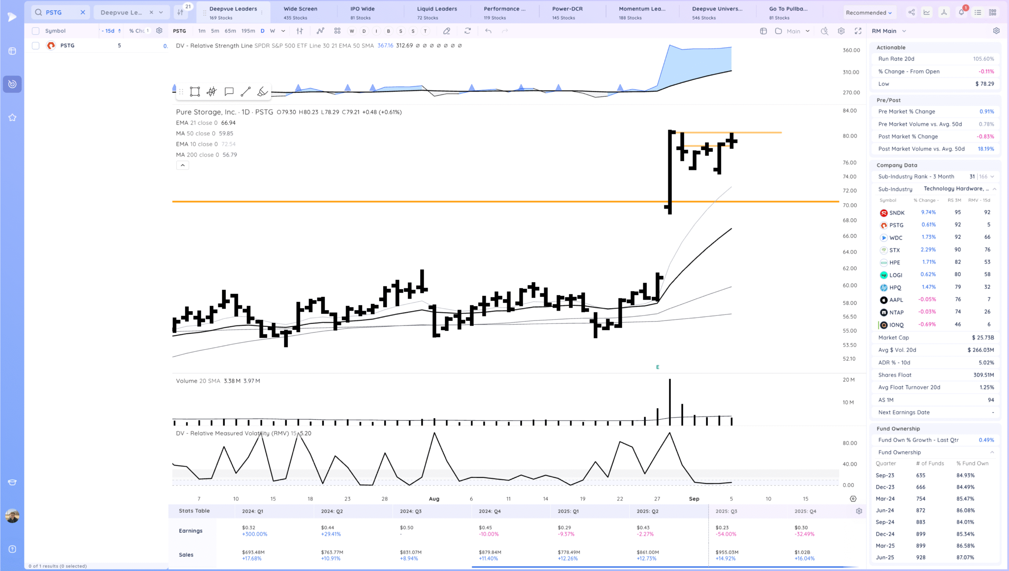
Task: Select the highlighter brush tool
Action: (x=262, y=92)
